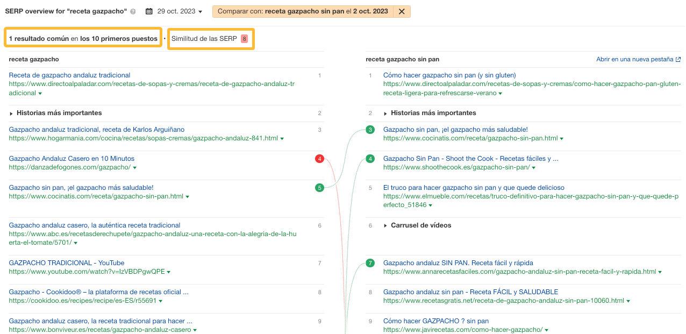Click the green position 3 badge on right
Viewport: 686px width, 334px height.
coord(370,130)
